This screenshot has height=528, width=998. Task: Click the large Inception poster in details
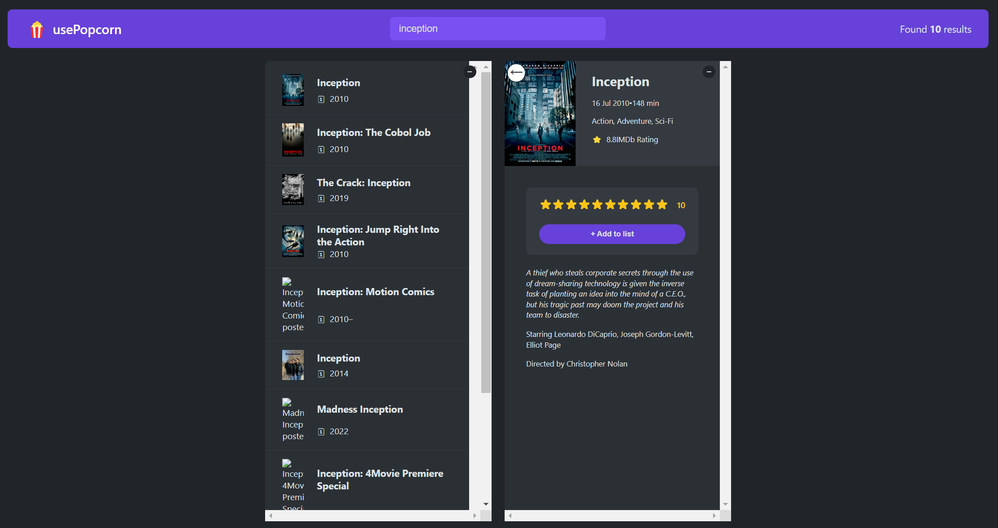(540, 113)
